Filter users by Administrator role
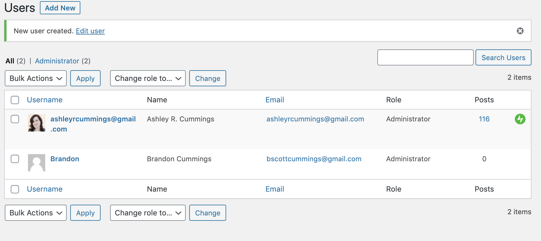 [x=57, y=61]
